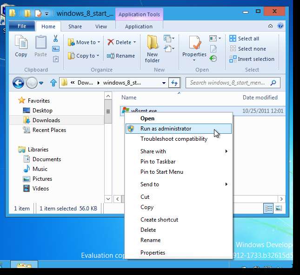Click Select all button
Viewport: 300px width, 275px height.
pos(244,39)
